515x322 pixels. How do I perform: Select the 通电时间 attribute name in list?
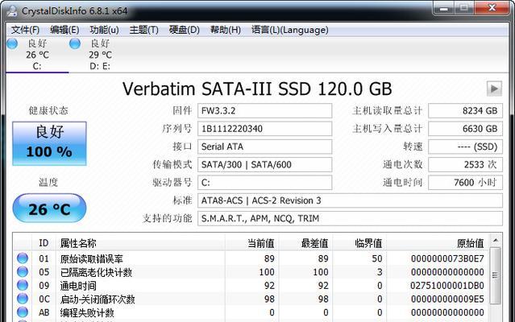(78, 286)
